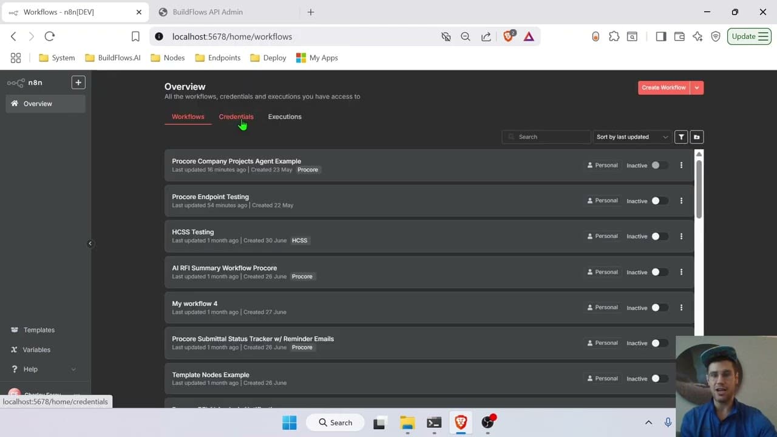
Task: Reload the page with the refresh icon
Action: 50,36
